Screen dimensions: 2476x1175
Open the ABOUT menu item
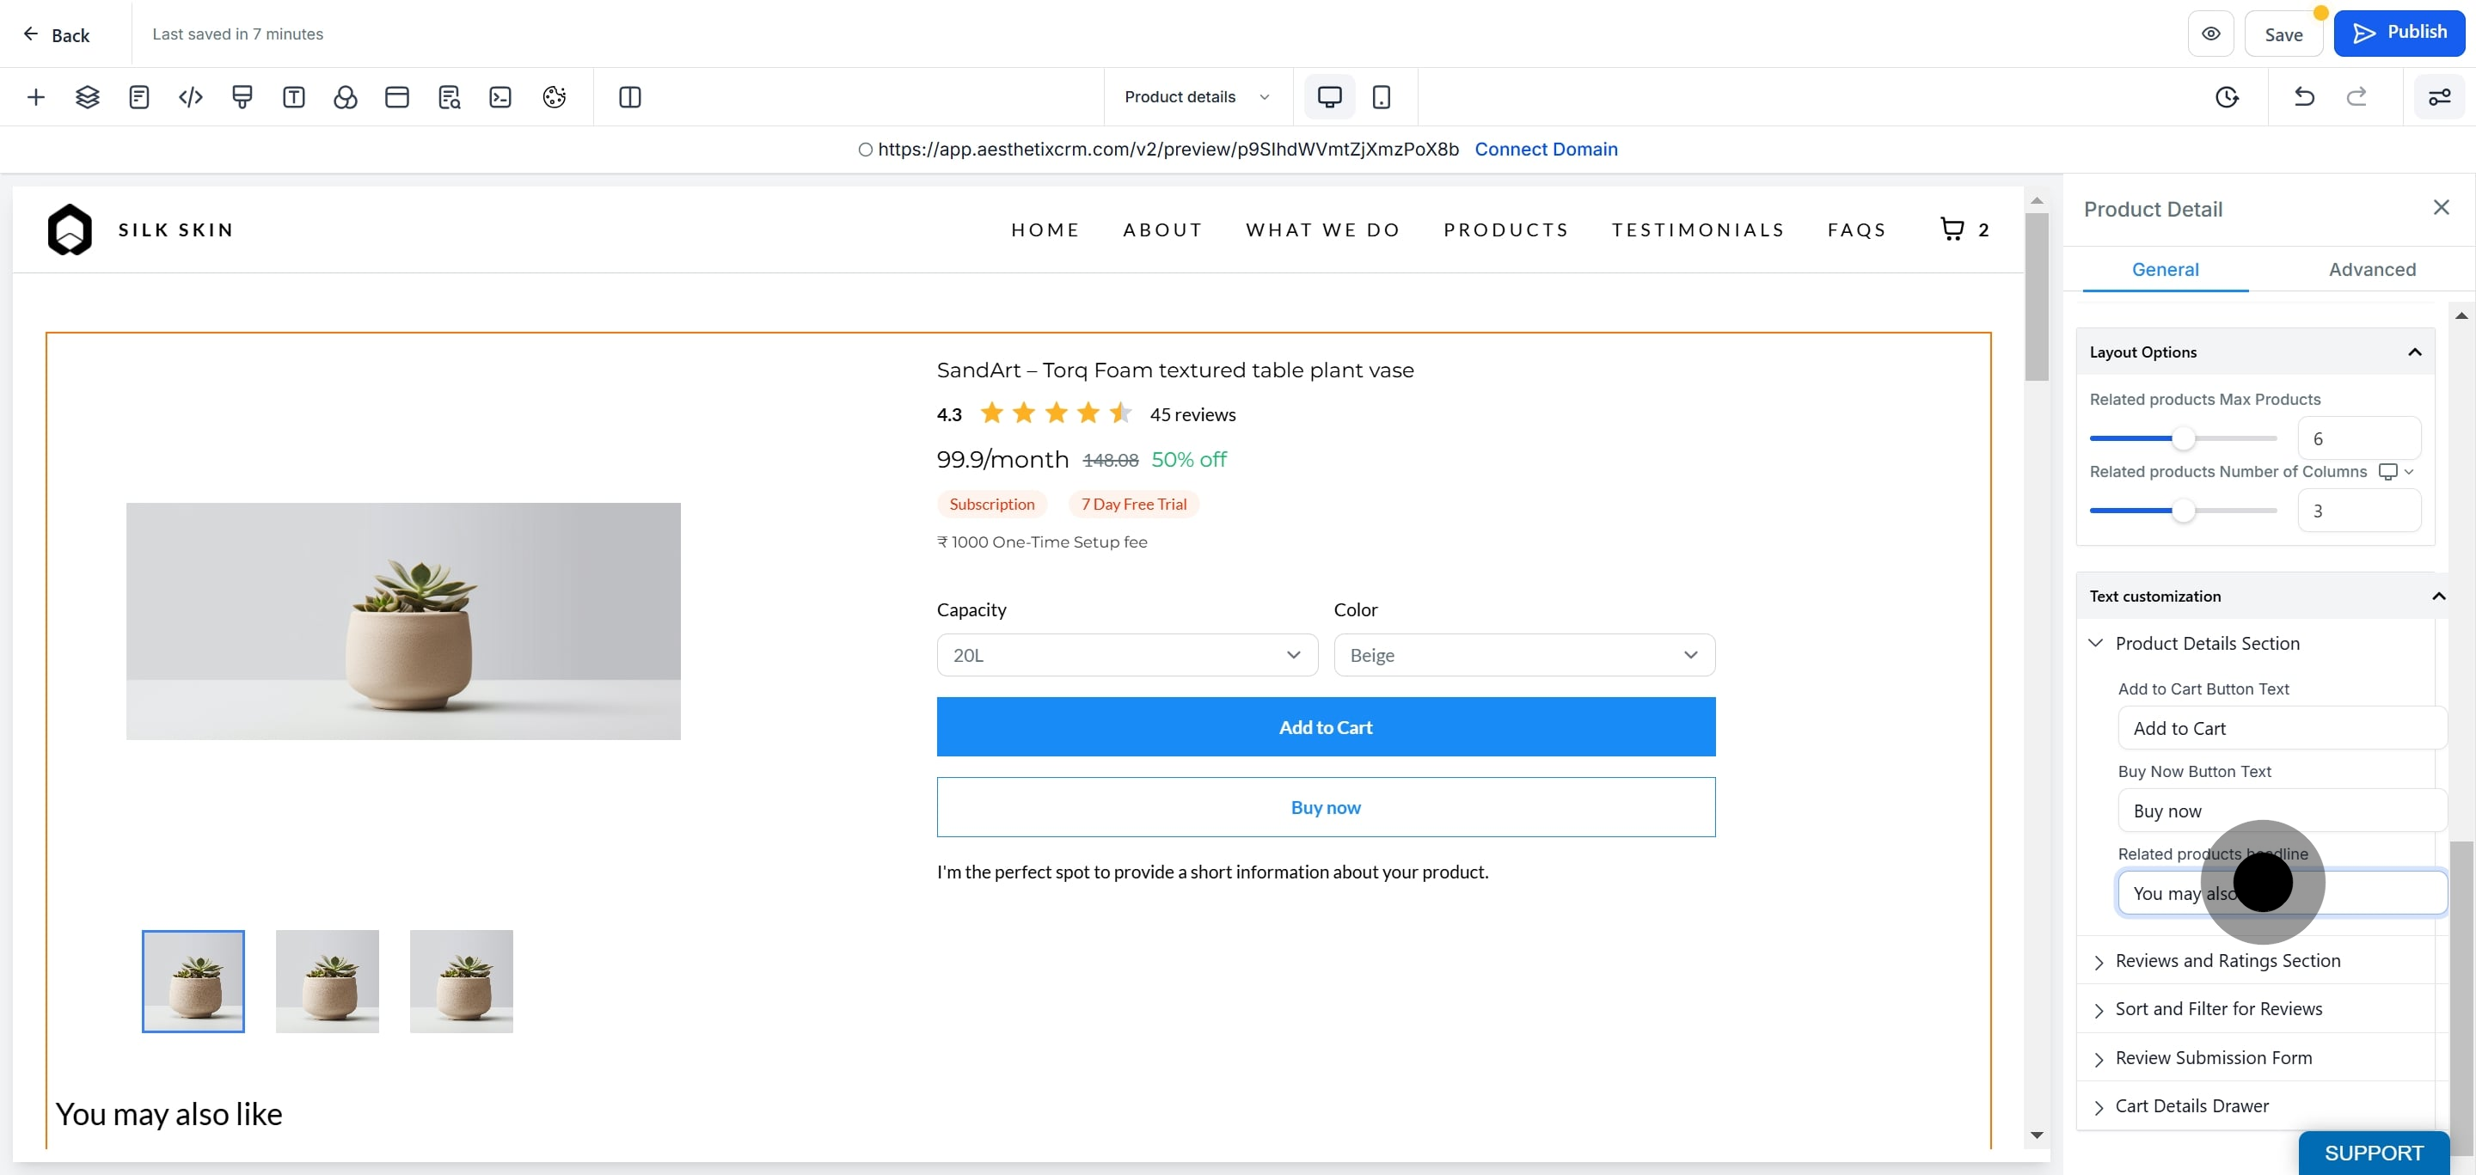tap(1163, 229)
